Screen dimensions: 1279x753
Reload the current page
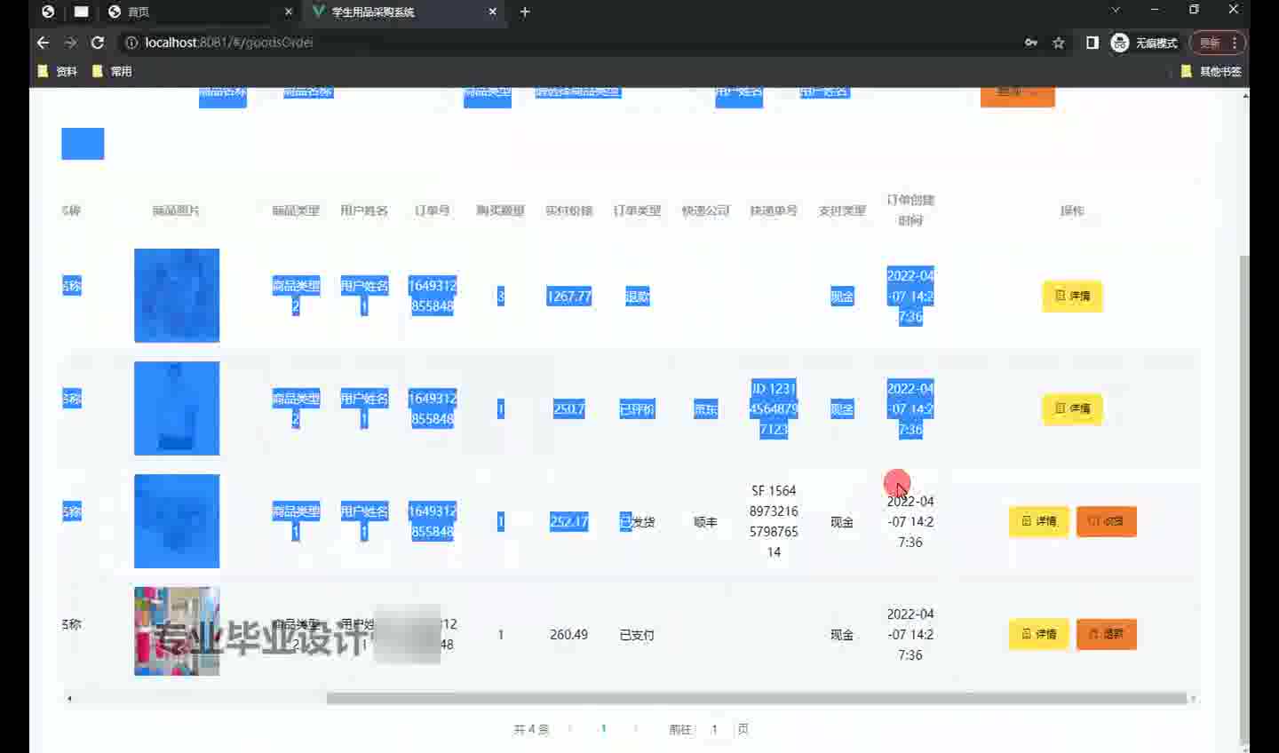click(x=98, y=43)
